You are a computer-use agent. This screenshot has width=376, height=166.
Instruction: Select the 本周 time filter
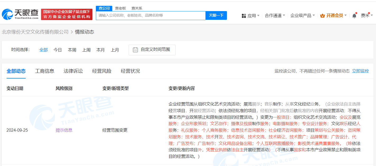[72, 50]
